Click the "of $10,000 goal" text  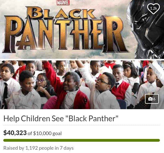(45, 133)
